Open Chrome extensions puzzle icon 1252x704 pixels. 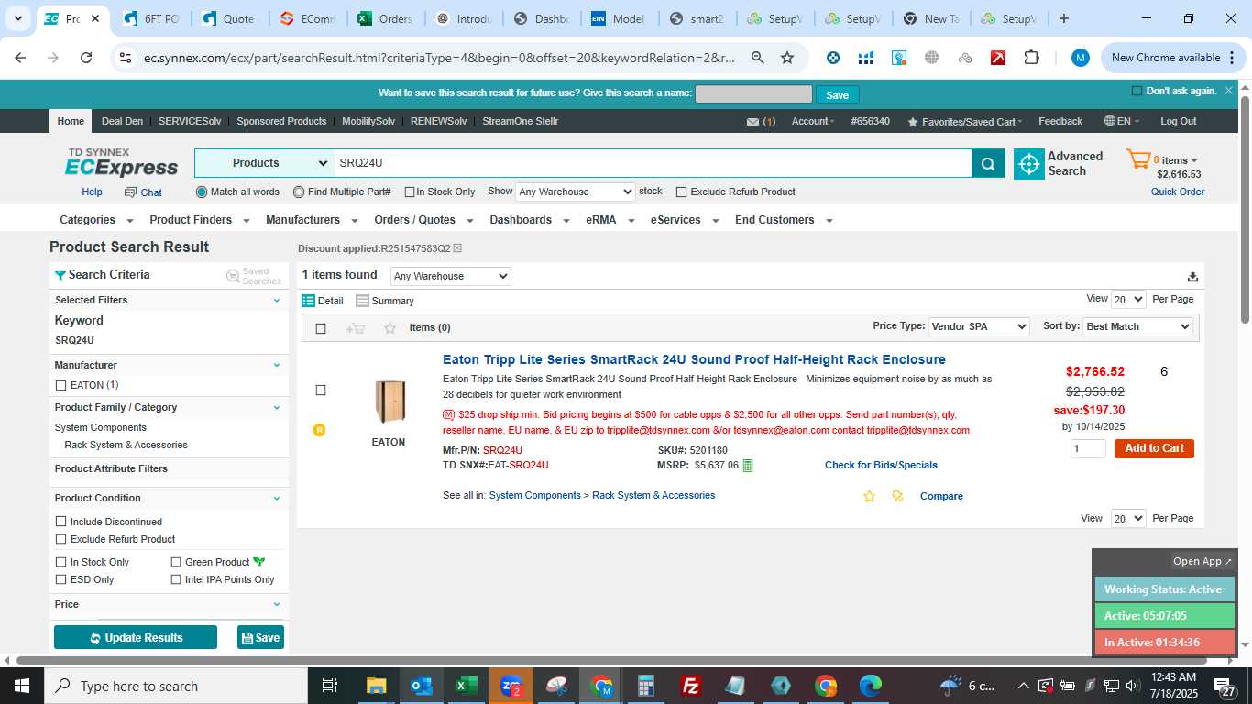point(1031,58)
